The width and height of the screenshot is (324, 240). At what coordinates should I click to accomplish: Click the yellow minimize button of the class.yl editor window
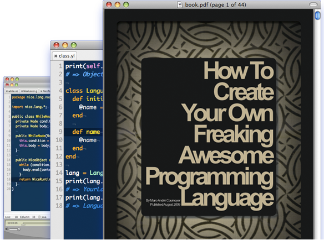[x=65, y=45]
